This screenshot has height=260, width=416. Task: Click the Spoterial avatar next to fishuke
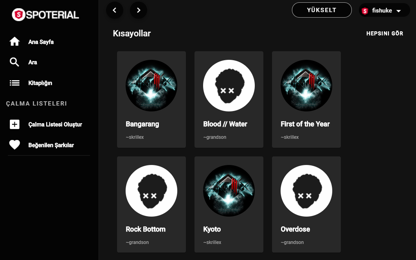tap(365, 11)
